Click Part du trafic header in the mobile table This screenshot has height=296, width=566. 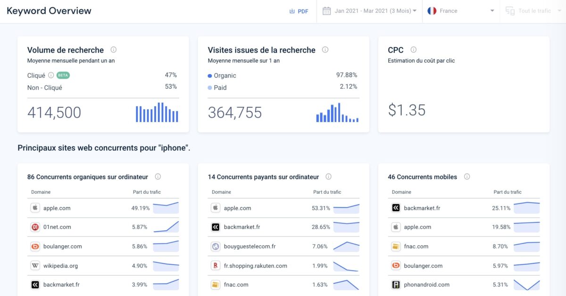pyautogui.click(x=508, y=192)
